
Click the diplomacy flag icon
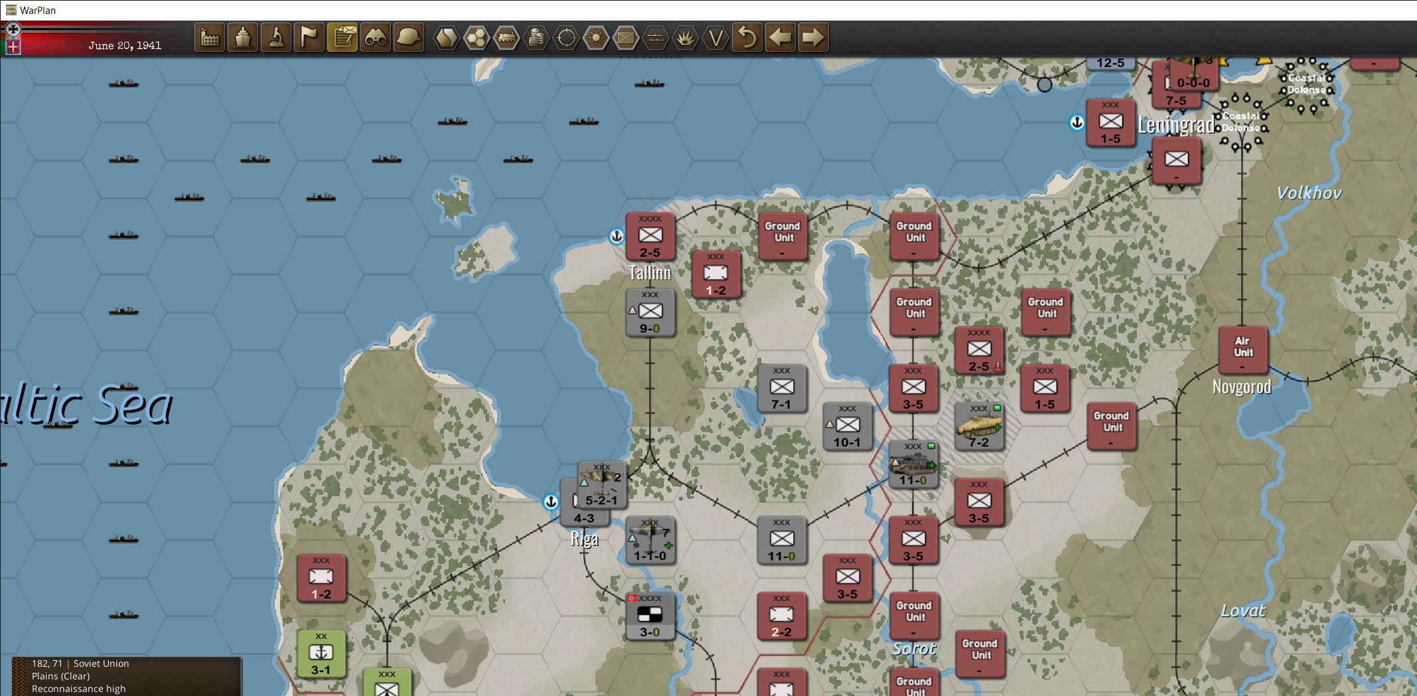coord(309,38)
